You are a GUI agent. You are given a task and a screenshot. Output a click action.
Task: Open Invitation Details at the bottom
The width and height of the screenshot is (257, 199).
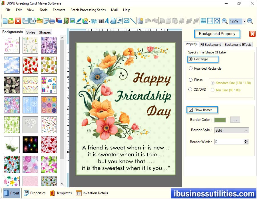tap(92, 193)
